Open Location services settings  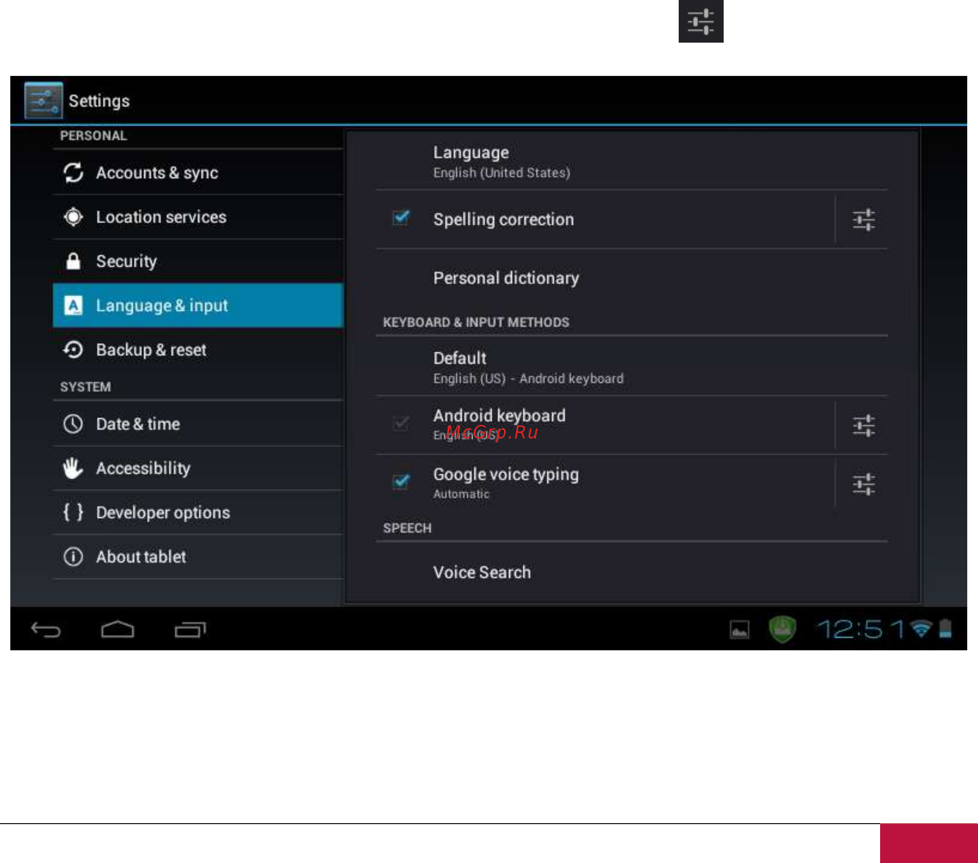click(x=198, y=217)
